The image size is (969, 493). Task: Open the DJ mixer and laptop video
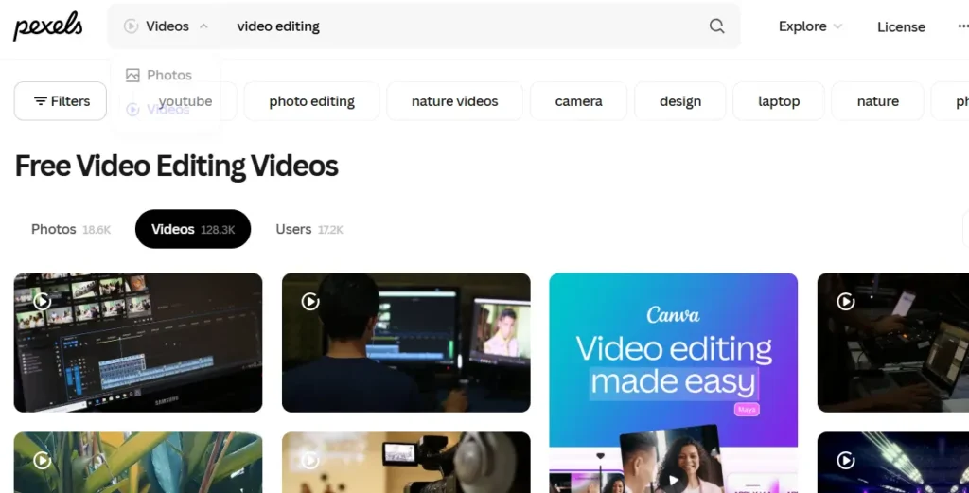pyautogui.click(x=893, y=343)
